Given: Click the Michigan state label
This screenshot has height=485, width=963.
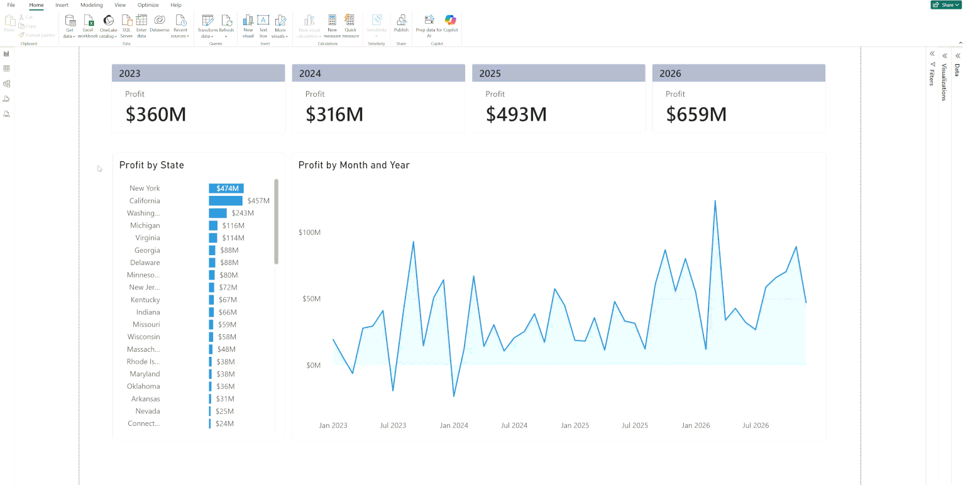Looking at the screenshot, I should coord(145,226).
